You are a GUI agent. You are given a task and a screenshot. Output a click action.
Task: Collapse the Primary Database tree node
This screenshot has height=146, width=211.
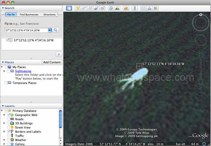[x=2, y=111]
